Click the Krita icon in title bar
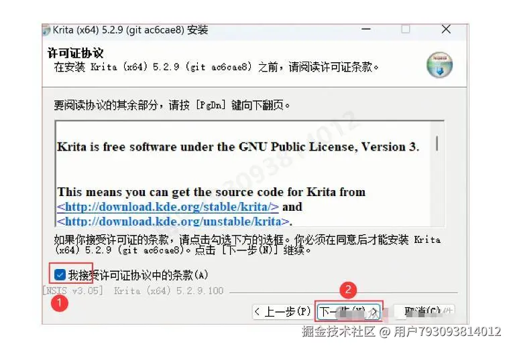Viewport: 511px width, 348px height. tap(46, 30)
